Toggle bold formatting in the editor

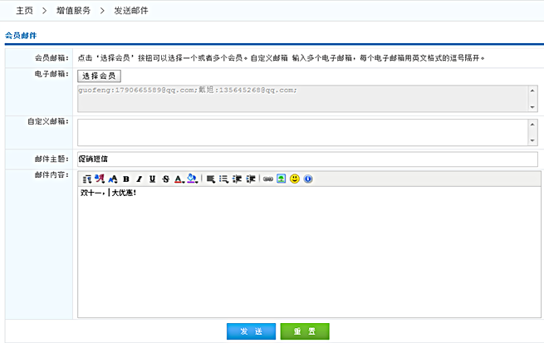tap(126, 179)
